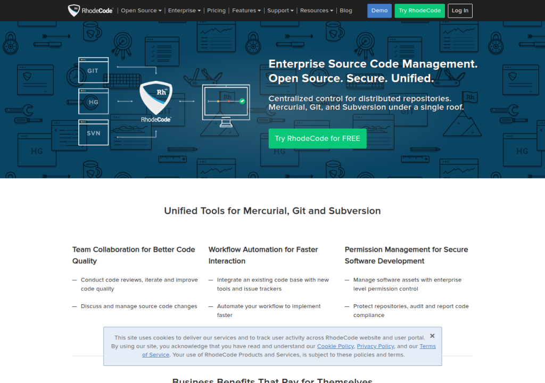The image size is (545, 383).
Task: Expand the Enterprise dropdown menu
Action: point(184,11)
